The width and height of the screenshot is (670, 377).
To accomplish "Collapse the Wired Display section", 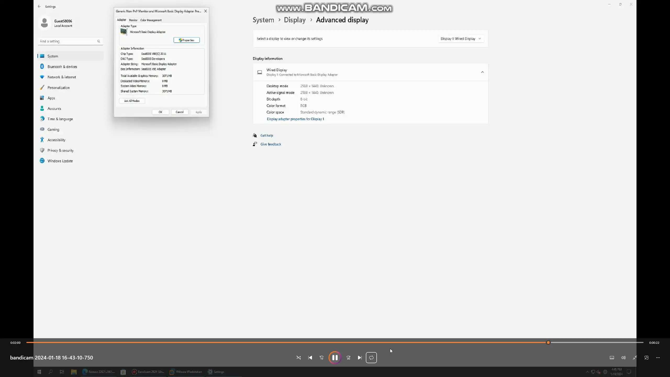I will pyautogui.click(x=482, y=72).
